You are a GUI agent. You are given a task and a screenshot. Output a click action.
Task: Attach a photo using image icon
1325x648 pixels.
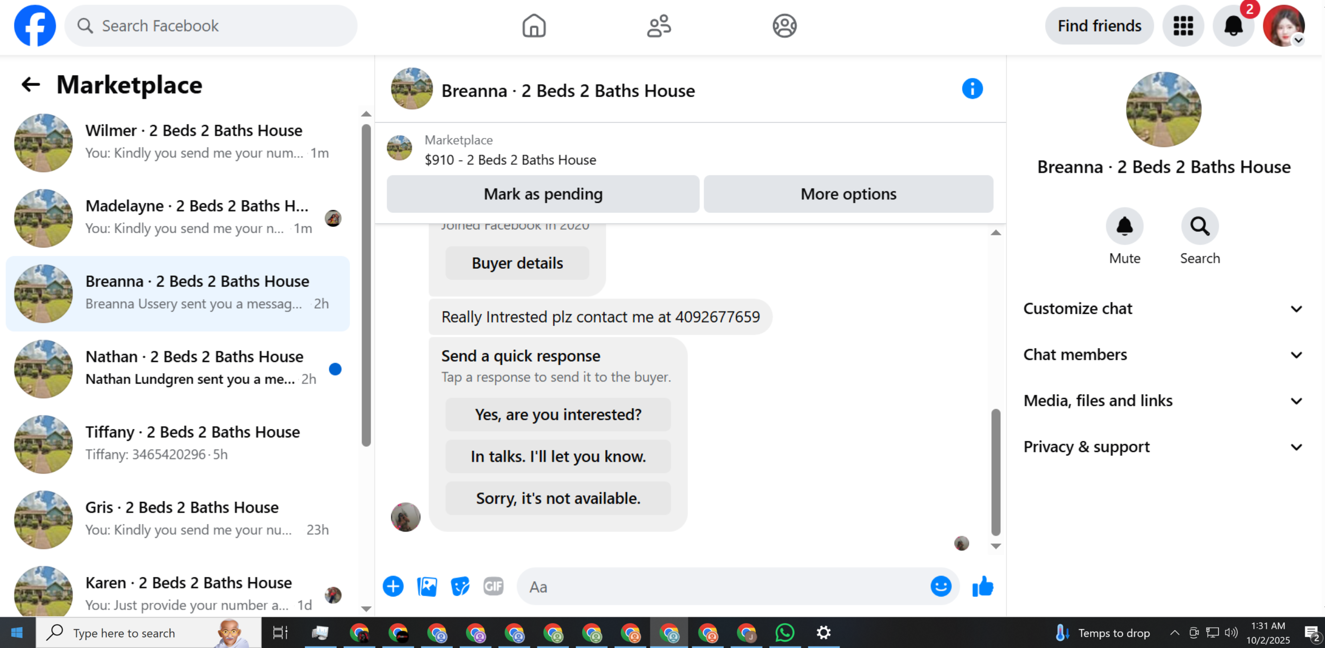click(426, 586)
